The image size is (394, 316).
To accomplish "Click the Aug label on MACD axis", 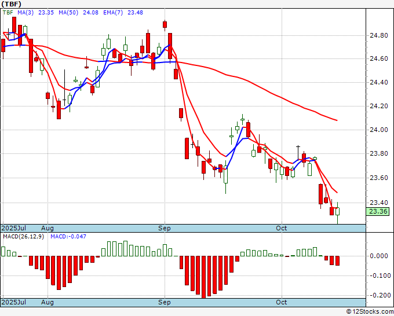I will 48,302.
